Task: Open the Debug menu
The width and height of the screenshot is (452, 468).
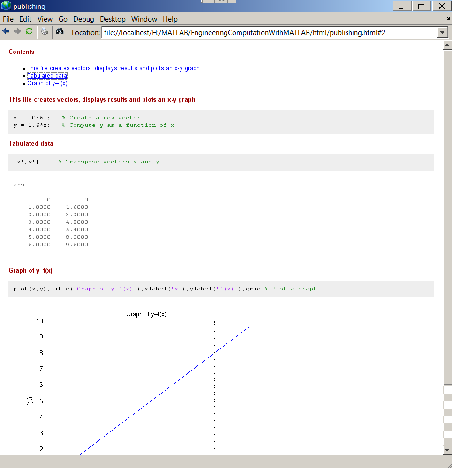Action: [83, 19]
